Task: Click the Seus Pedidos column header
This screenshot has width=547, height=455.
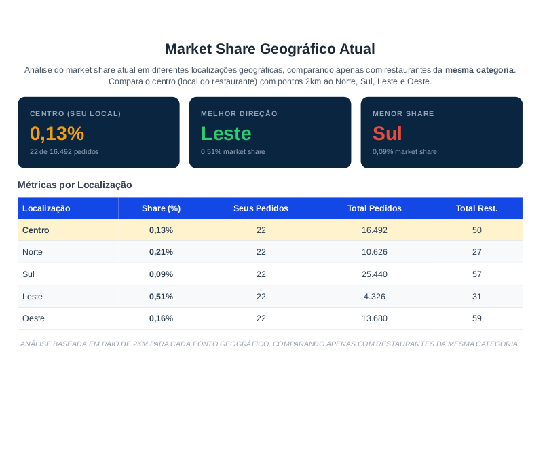Action: click(261, 208)
